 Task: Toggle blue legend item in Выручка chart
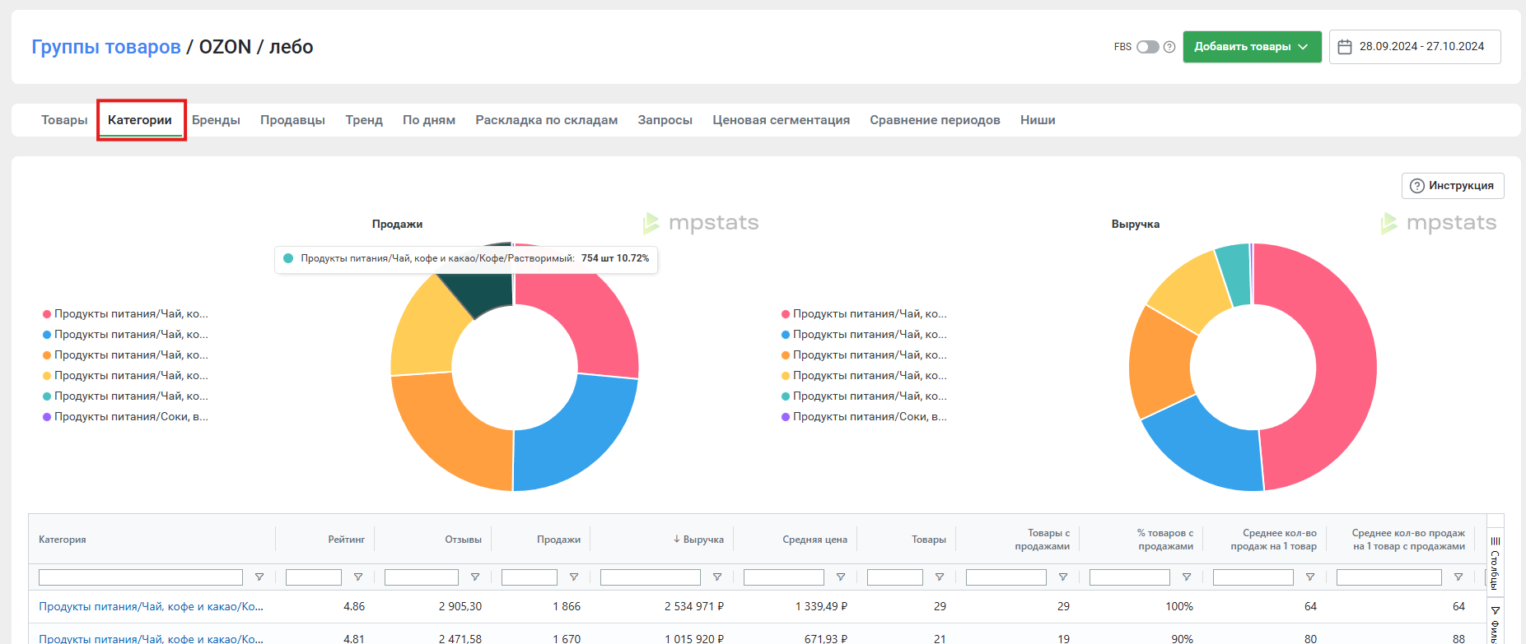pyautogui.click(x=864, y=335)
